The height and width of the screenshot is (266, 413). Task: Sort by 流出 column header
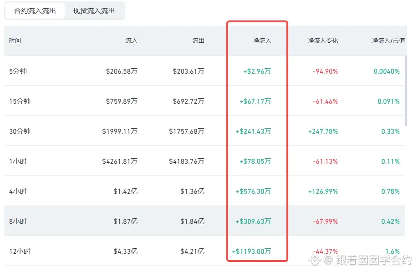tap(198, 40)
